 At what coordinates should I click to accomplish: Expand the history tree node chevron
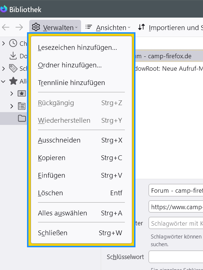pos(3,43)
